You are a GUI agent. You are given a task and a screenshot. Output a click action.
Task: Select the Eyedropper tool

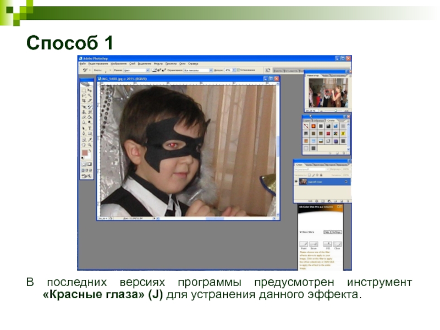[90, 140]
